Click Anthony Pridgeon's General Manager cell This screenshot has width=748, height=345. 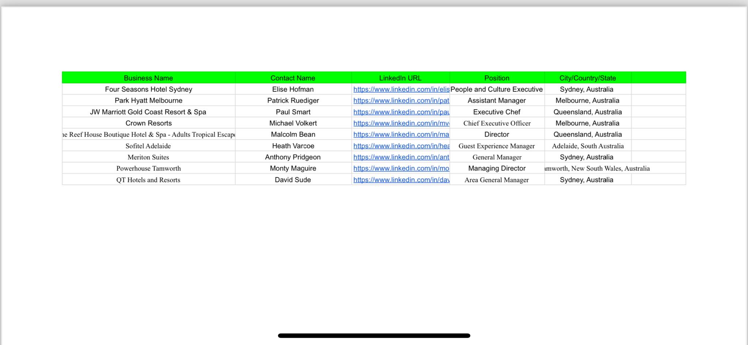[497, 157]
